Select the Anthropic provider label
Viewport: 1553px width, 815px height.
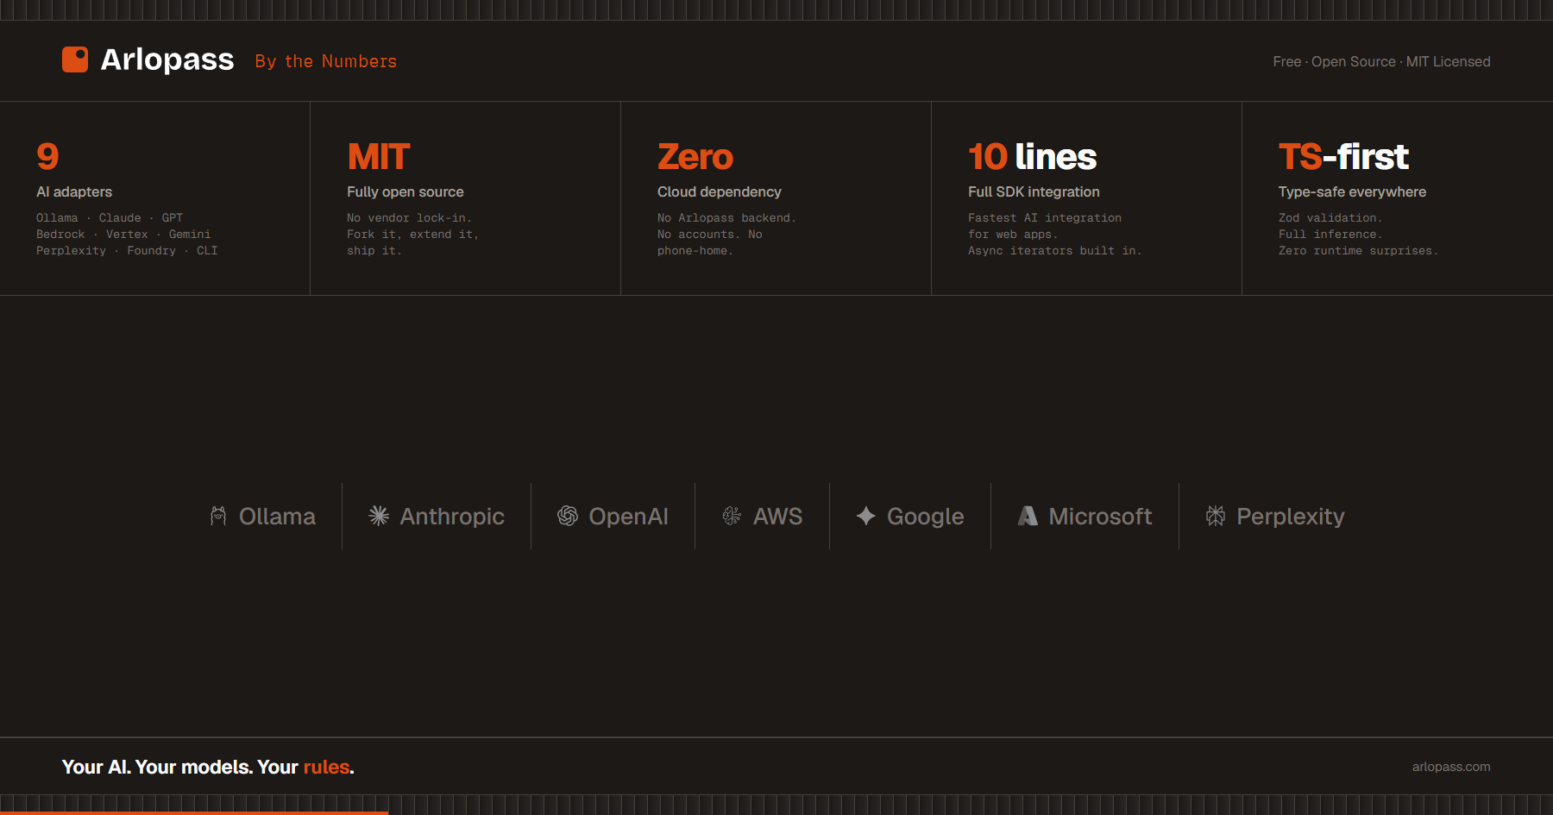point(452,516)
